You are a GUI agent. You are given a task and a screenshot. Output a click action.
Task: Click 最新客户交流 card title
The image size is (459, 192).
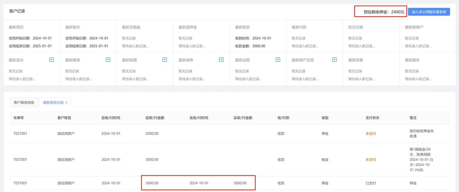tap(303, 60)
